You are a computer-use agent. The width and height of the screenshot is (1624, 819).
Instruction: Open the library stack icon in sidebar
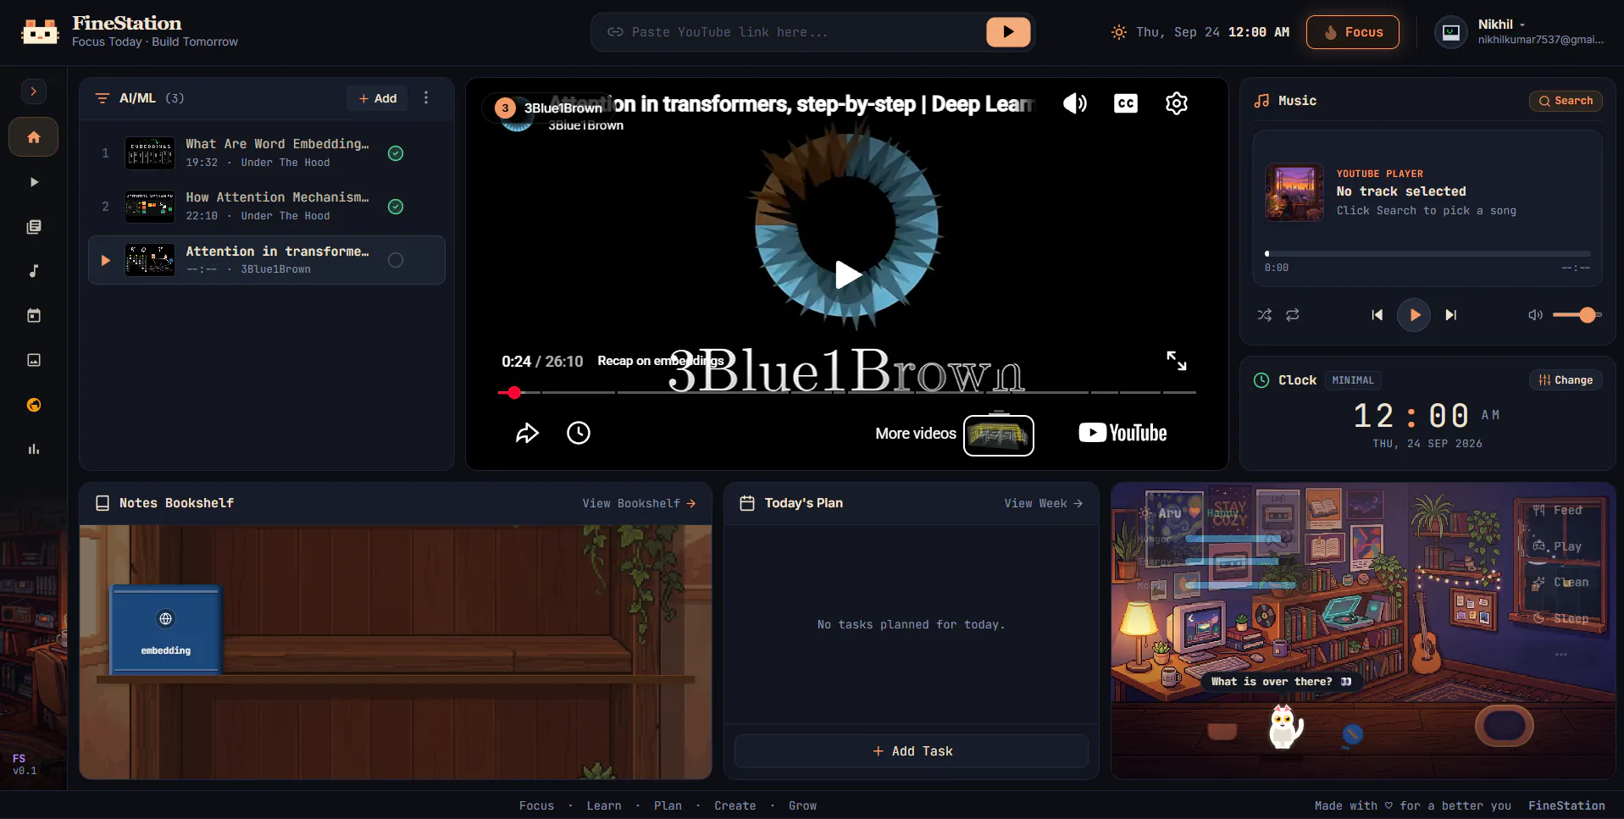coord(34,227)
